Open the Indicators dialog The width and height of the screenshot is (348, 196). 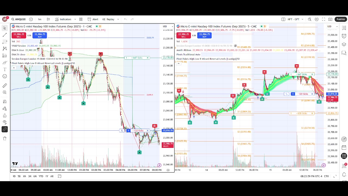[63, 19]
